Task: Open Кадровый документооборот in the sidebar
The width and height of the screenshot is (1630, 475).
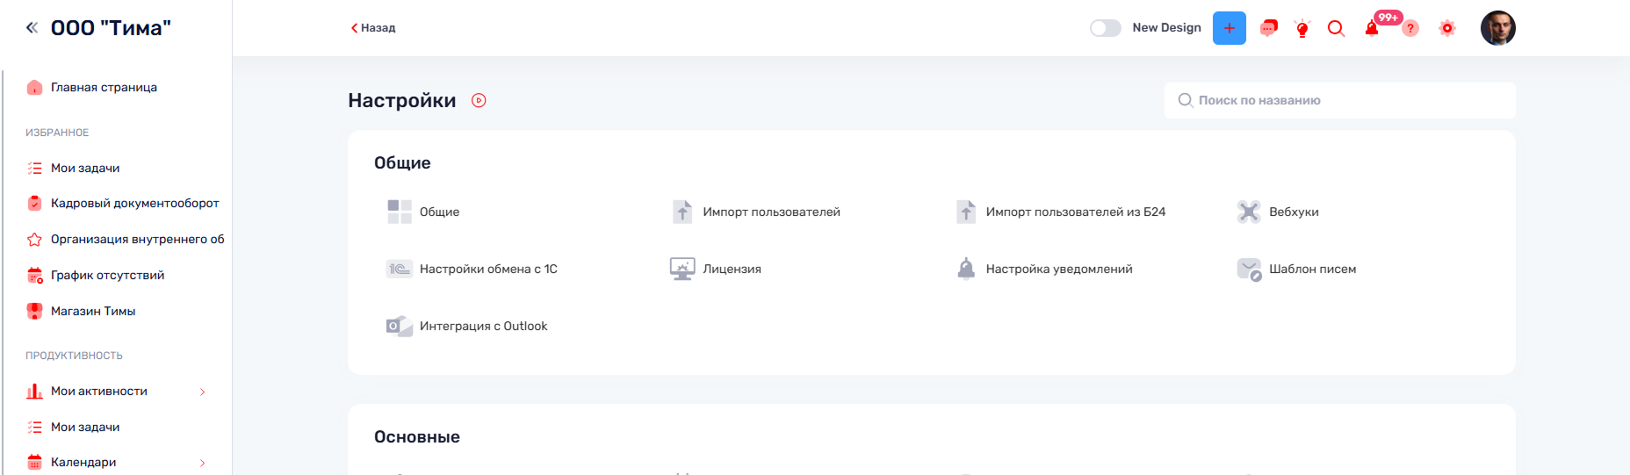Action: [134, 204]
